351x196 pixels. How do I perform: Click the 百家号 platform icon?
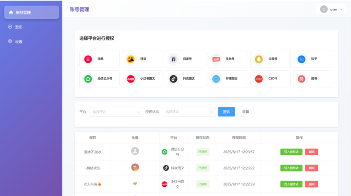173,59
